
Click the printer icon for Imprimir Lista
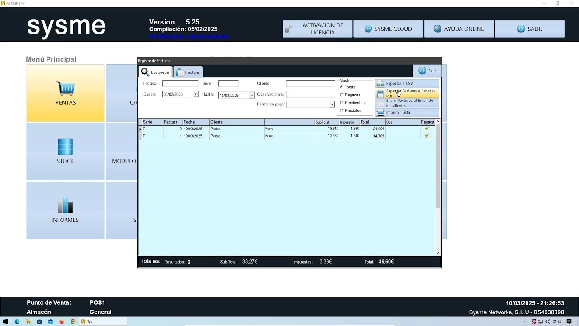click(380, 113)
